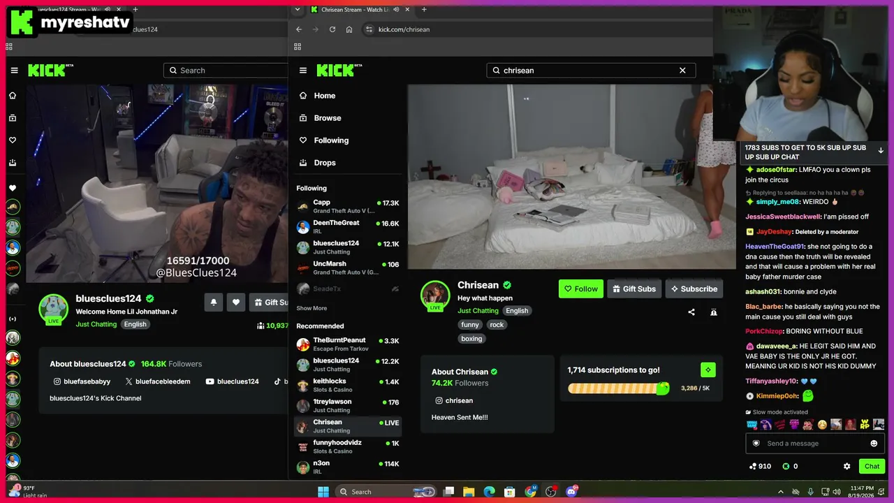The width and height of the screenshot is (894, 503).
Task: Open DeenTheGreat channel in Following list
Action: click(x=348, y=227)
